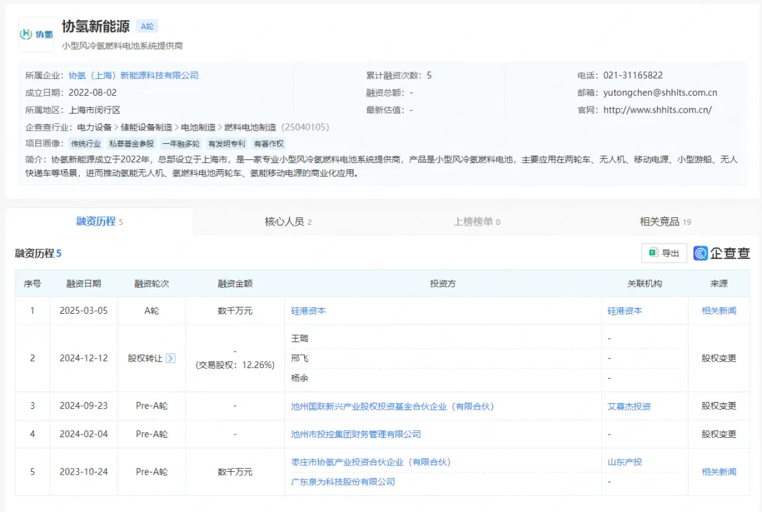The height and width of the screenshot is (512, 762).
Task: Click the 私募基金参股 tag
Action: point(131,144)
